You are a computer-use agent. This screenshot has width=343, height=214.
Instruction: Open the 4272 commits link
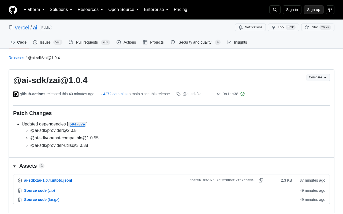pyautogui.click(x=115, y=94)
